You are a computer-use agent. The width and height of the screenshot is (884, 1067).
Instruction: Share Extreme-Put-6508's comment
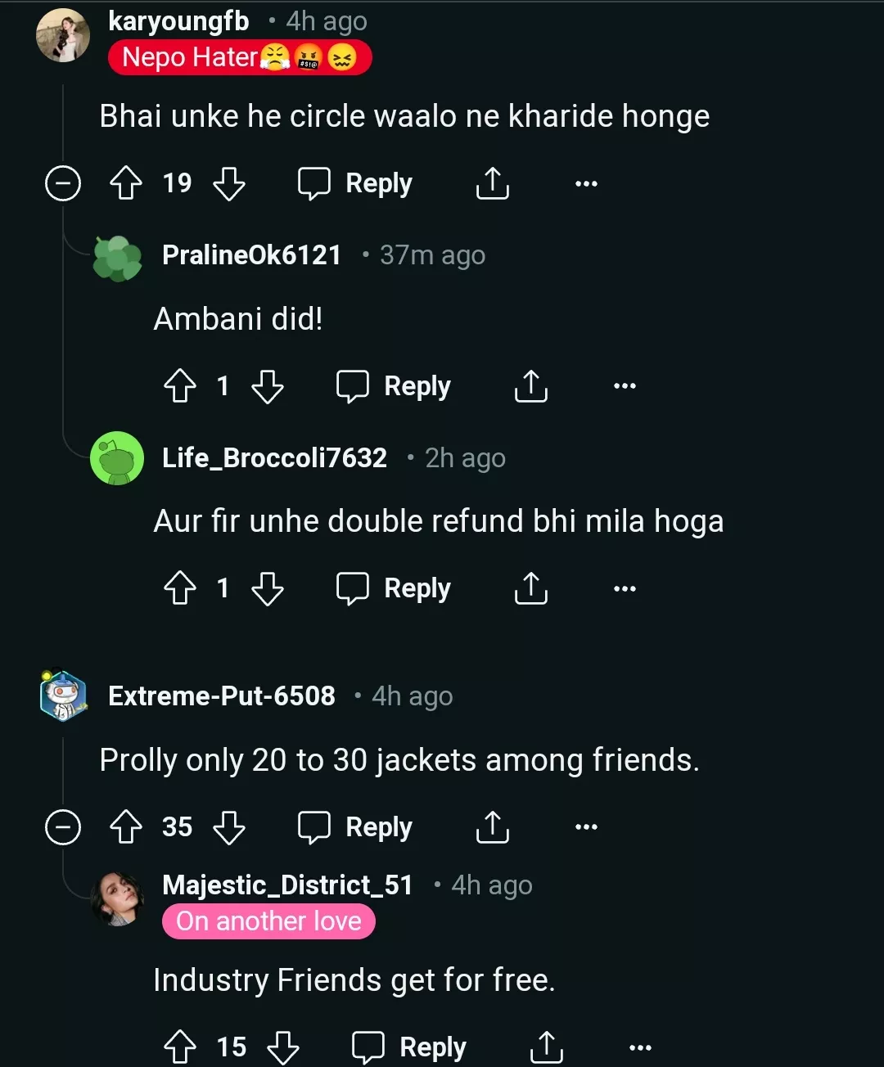(492, 827)
